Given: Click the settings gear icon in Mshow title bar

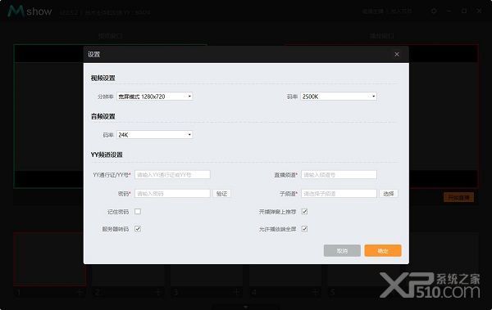Looking at the screenshot, I should click(x=434, y=11).
